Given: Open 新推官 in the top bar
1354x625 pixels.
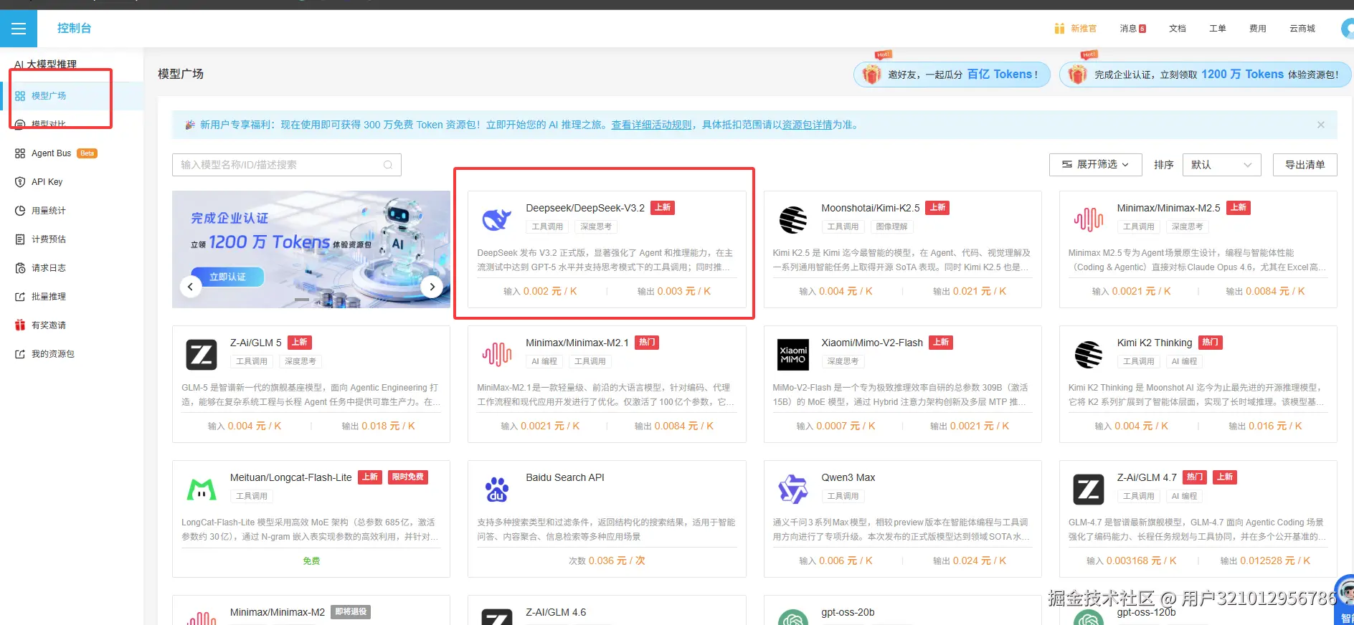Looking at the screenshot, I should point(1084,29).
